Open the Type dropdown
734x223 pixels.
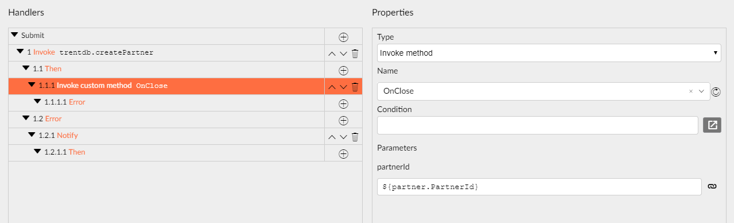click(x=549, y=53)
